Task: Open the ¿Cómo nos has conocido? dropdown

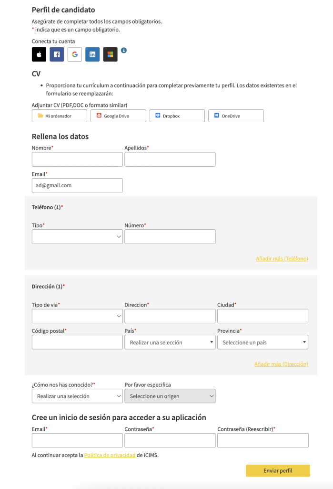Action: coord(77,396)
